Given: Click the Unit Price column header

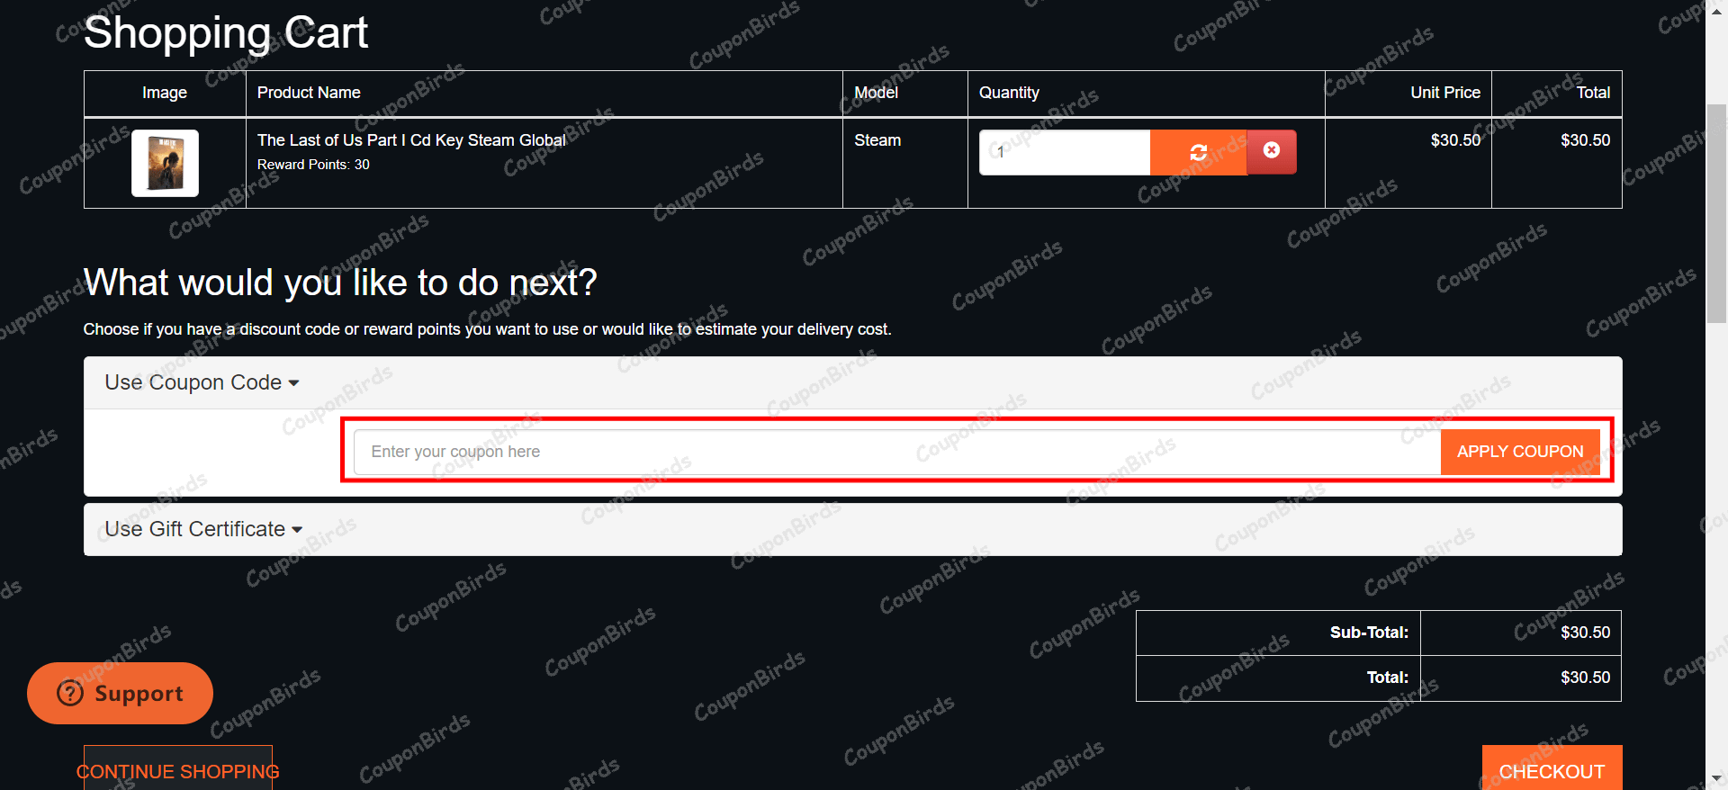Looking at the screenshot, I should point(1444,93).
